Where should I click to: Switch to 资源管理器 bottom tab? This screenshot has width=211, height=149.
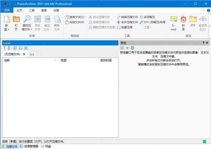(29, 146)
